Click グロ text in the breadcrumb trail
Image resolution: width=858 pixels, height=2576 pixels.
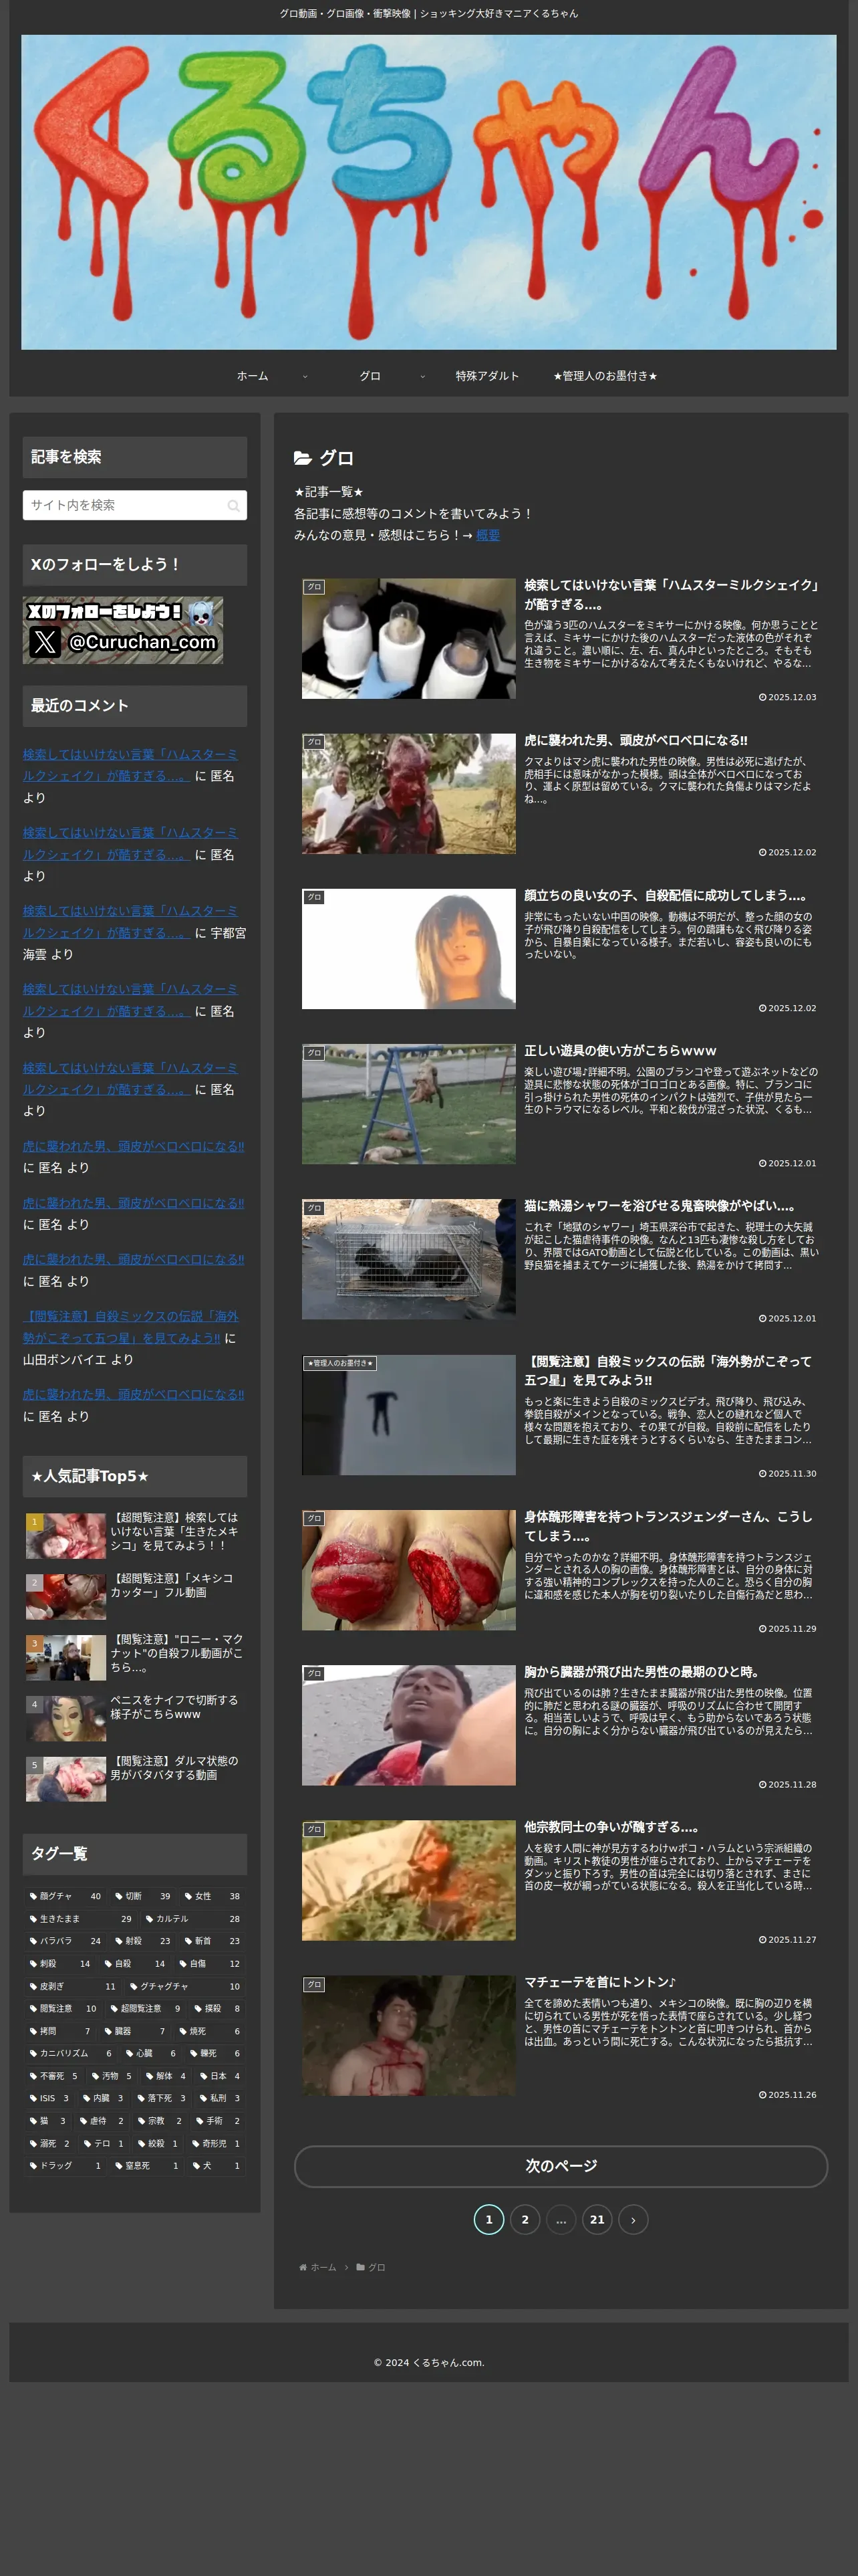377,2267
